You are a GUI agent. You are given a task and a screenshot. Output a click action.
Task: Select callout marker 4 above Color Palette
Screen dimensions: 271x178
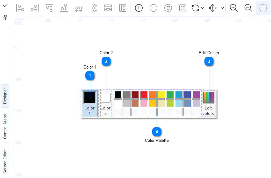[x=157, y=131]
